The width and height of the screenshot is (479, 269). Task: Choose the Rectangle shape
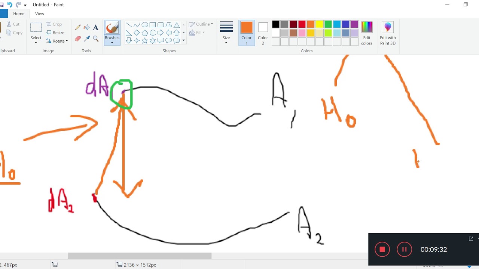click(x=153, y=25)
